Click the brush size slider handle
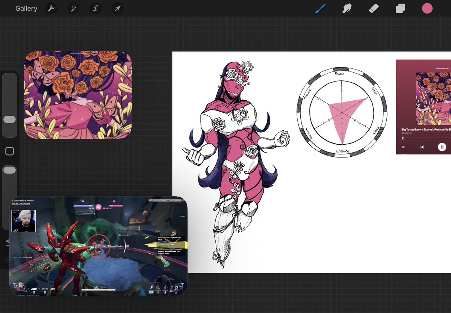451x313 pixels. pyautogui.click(x=9, y=119)
